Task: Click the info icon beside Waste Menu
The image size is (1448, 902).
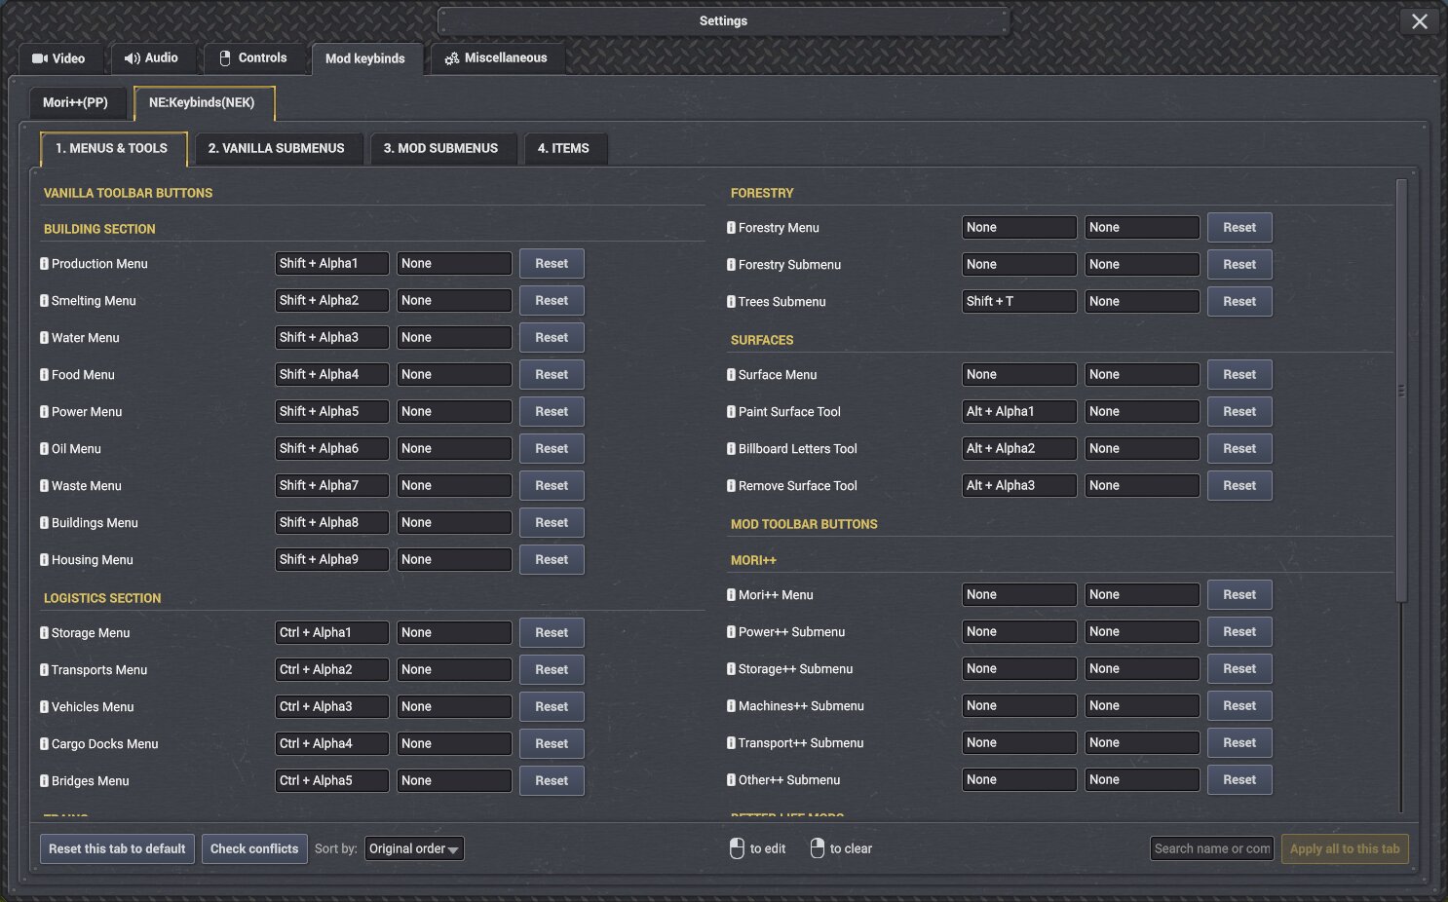Action: click(x=44, y=486)
